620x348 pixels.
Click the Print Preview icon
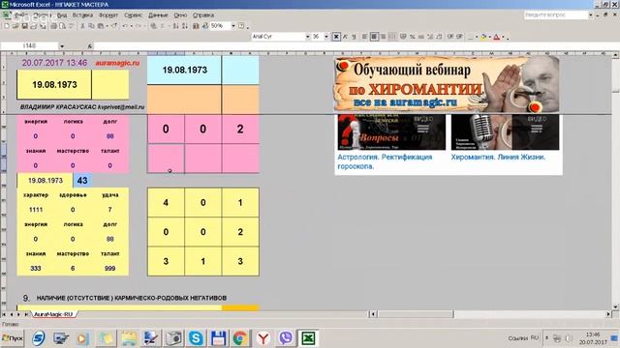[62, 26]
